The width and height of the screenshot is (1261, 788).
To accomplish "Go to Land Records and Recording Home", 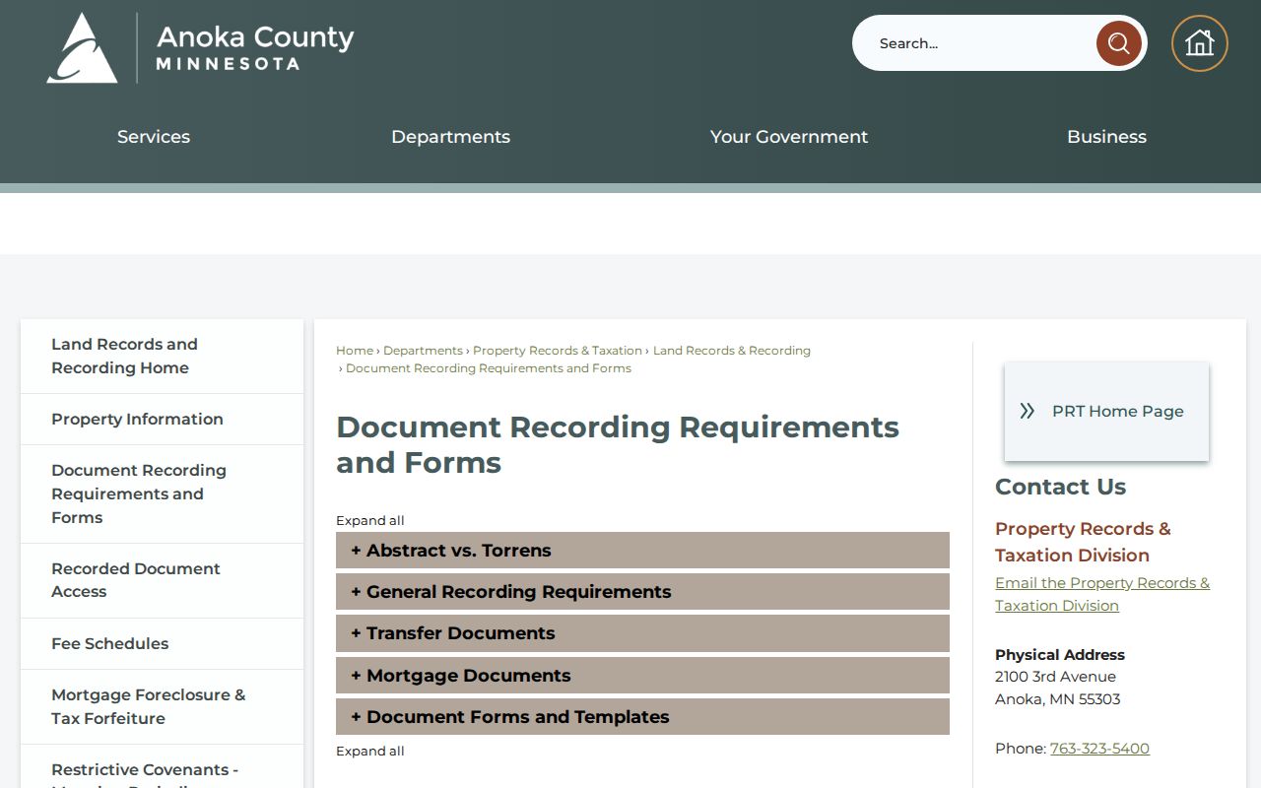I will pyautogui.click(x=162, y=356).
